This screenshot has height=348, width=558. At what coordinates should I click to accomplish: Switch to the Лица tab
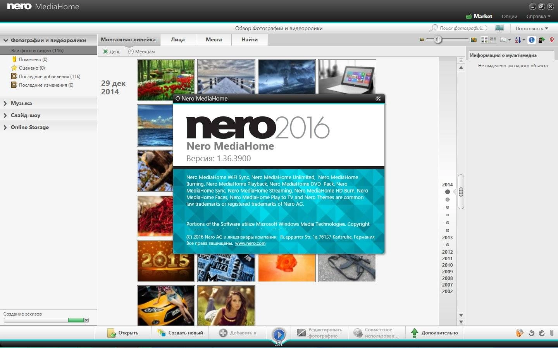[x=177, y=39]
